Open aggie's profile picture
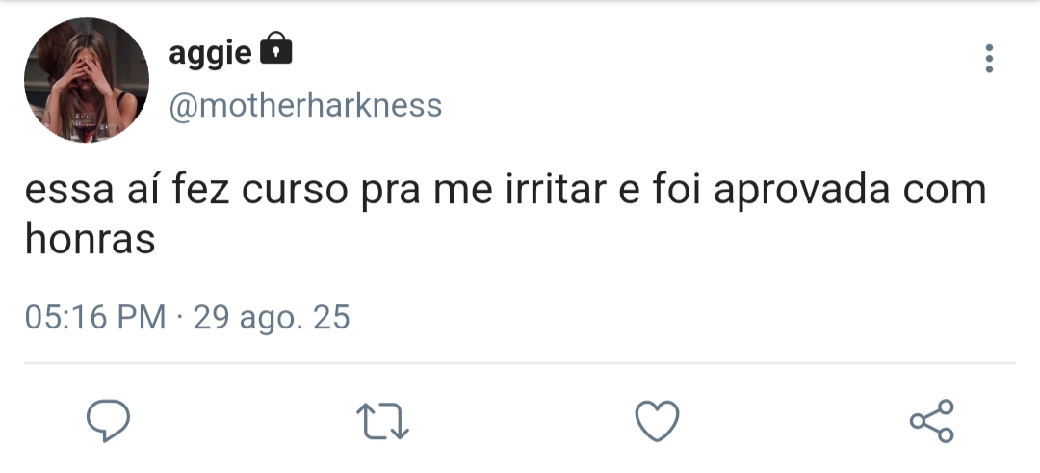1040x473 pixels. pyautogui.click(x=87, y=80)
